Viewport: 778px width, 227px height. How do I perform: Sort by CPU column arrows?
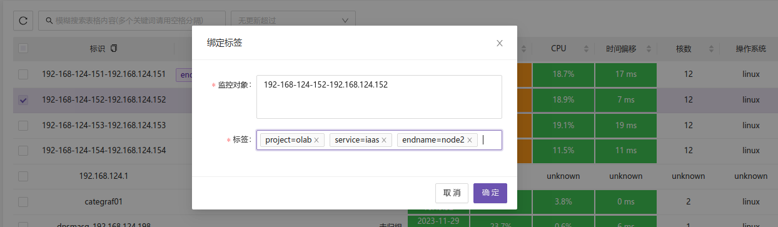tap(586, 49)
